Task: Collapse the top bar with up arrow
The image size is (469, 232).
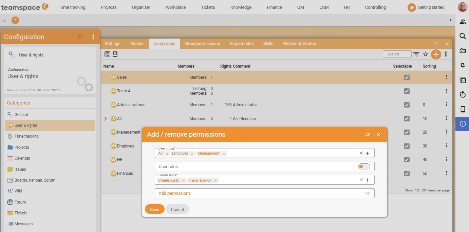Action: (451, 20)
